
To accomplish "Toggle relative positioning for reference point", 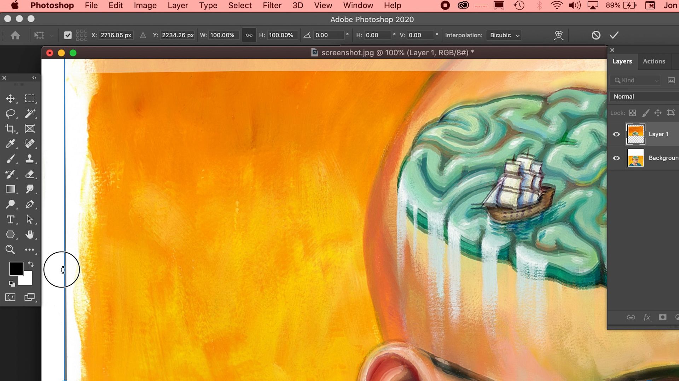I will (143, 35).
